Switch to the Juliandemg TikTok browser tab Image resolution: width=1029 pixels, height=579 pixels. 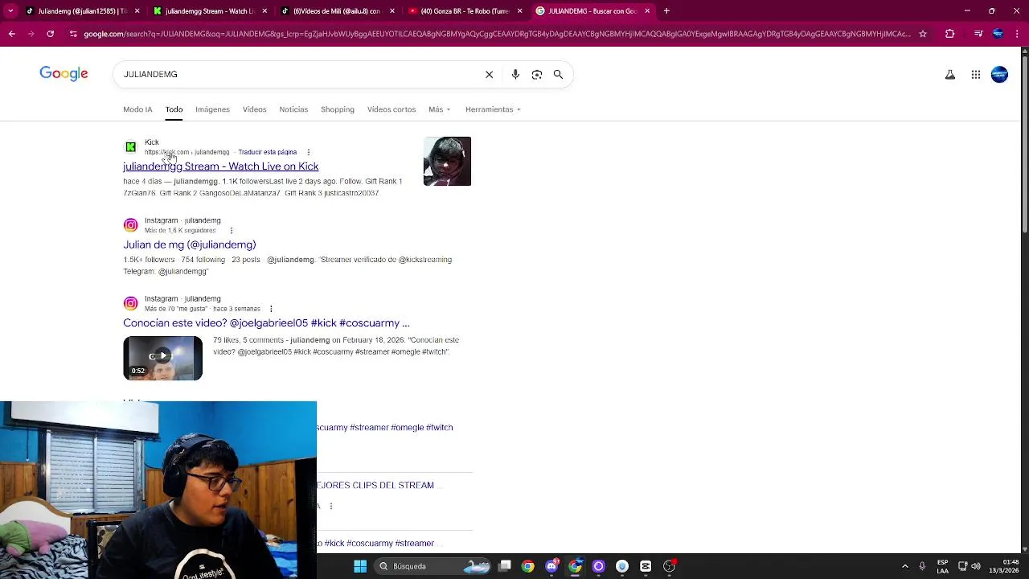[81, 11]
